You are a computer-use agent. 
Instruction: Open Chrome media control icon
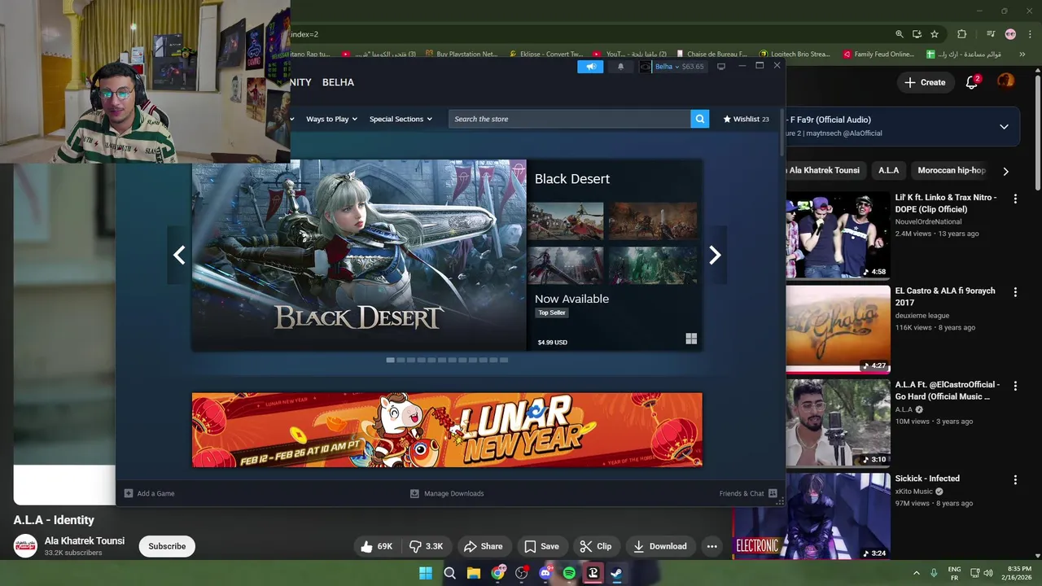click(x=991, y=34)
